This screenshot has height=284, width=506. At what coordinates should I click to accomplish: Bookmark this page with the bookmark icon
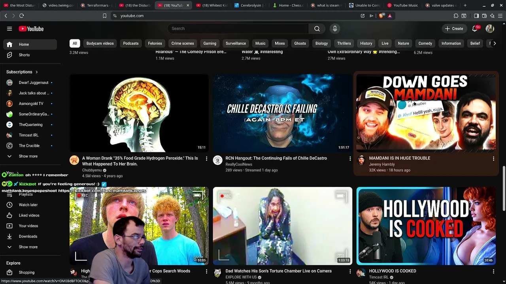point(104,16)
